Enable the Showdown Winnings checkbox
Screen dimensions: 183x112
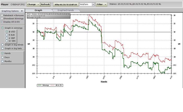pyautogui.click(x=2, y=18)
